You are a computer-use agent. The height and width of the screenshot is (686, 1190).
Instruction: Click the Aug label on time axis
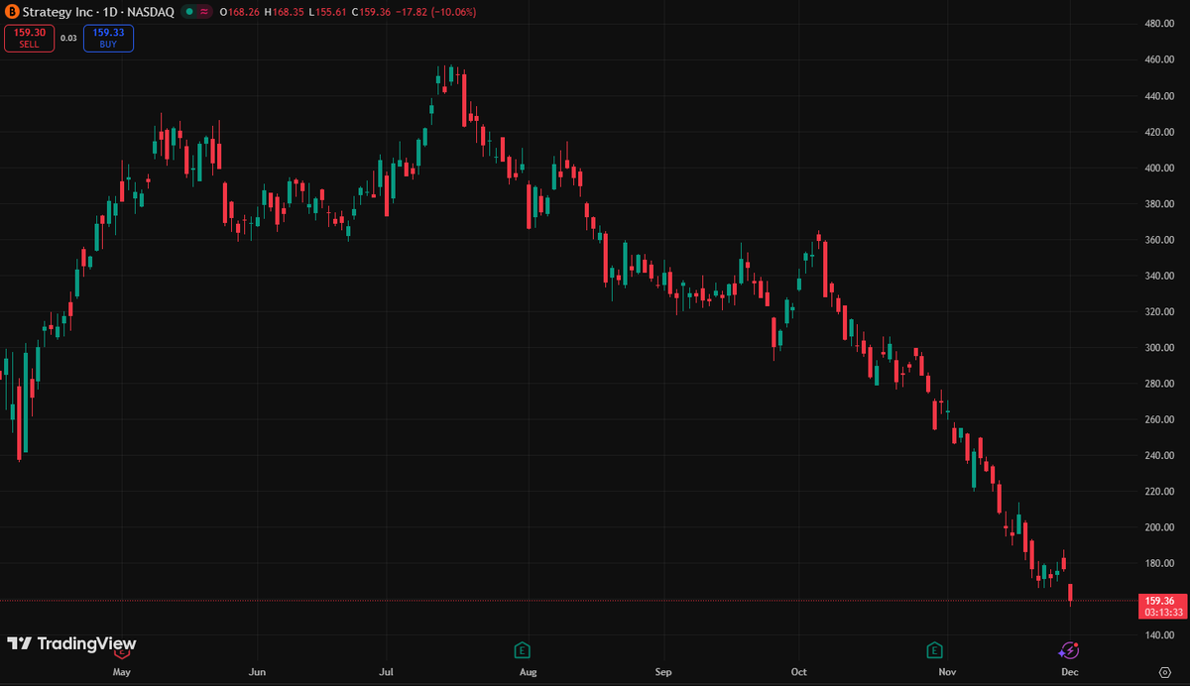(x=528, y=672)
